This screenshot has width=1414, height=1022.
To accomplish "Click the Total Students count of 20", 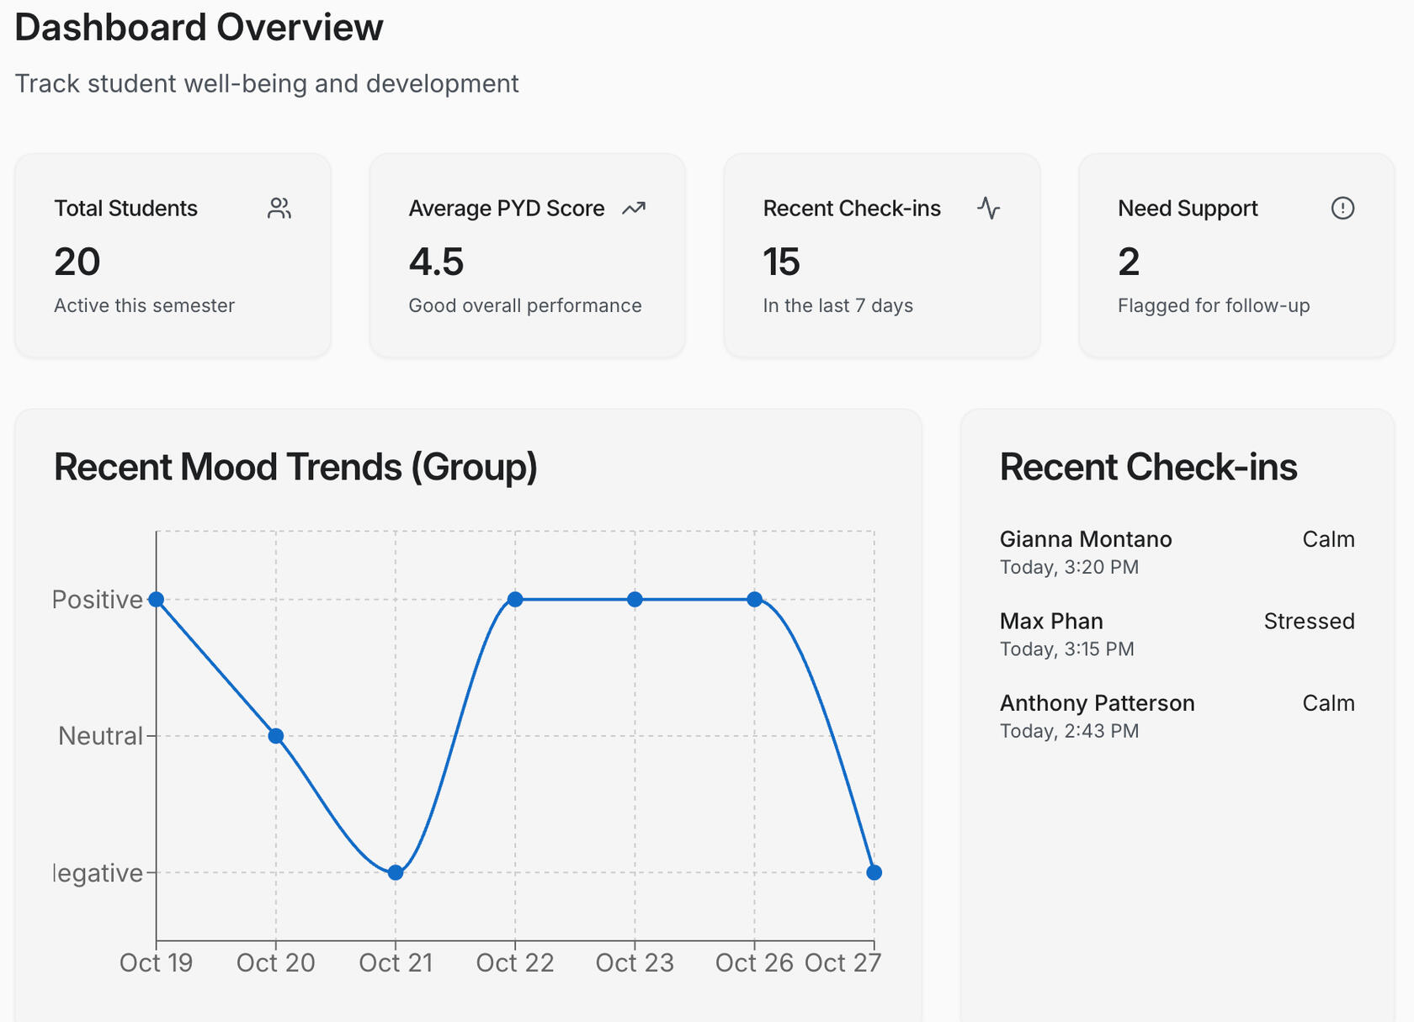I will (x=77, y=262).
